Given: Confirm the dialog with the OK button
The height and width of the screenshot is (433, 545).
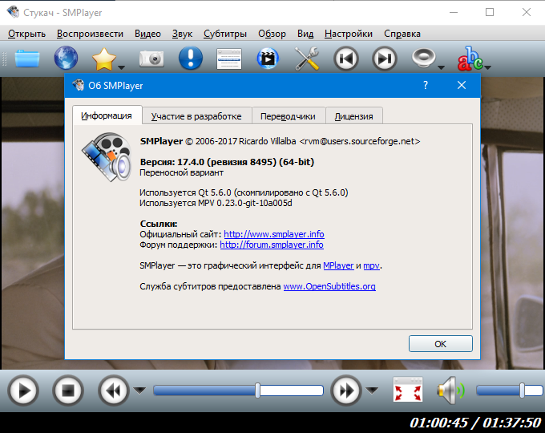Looking at the screenshot, I should [x=440, y=344].
